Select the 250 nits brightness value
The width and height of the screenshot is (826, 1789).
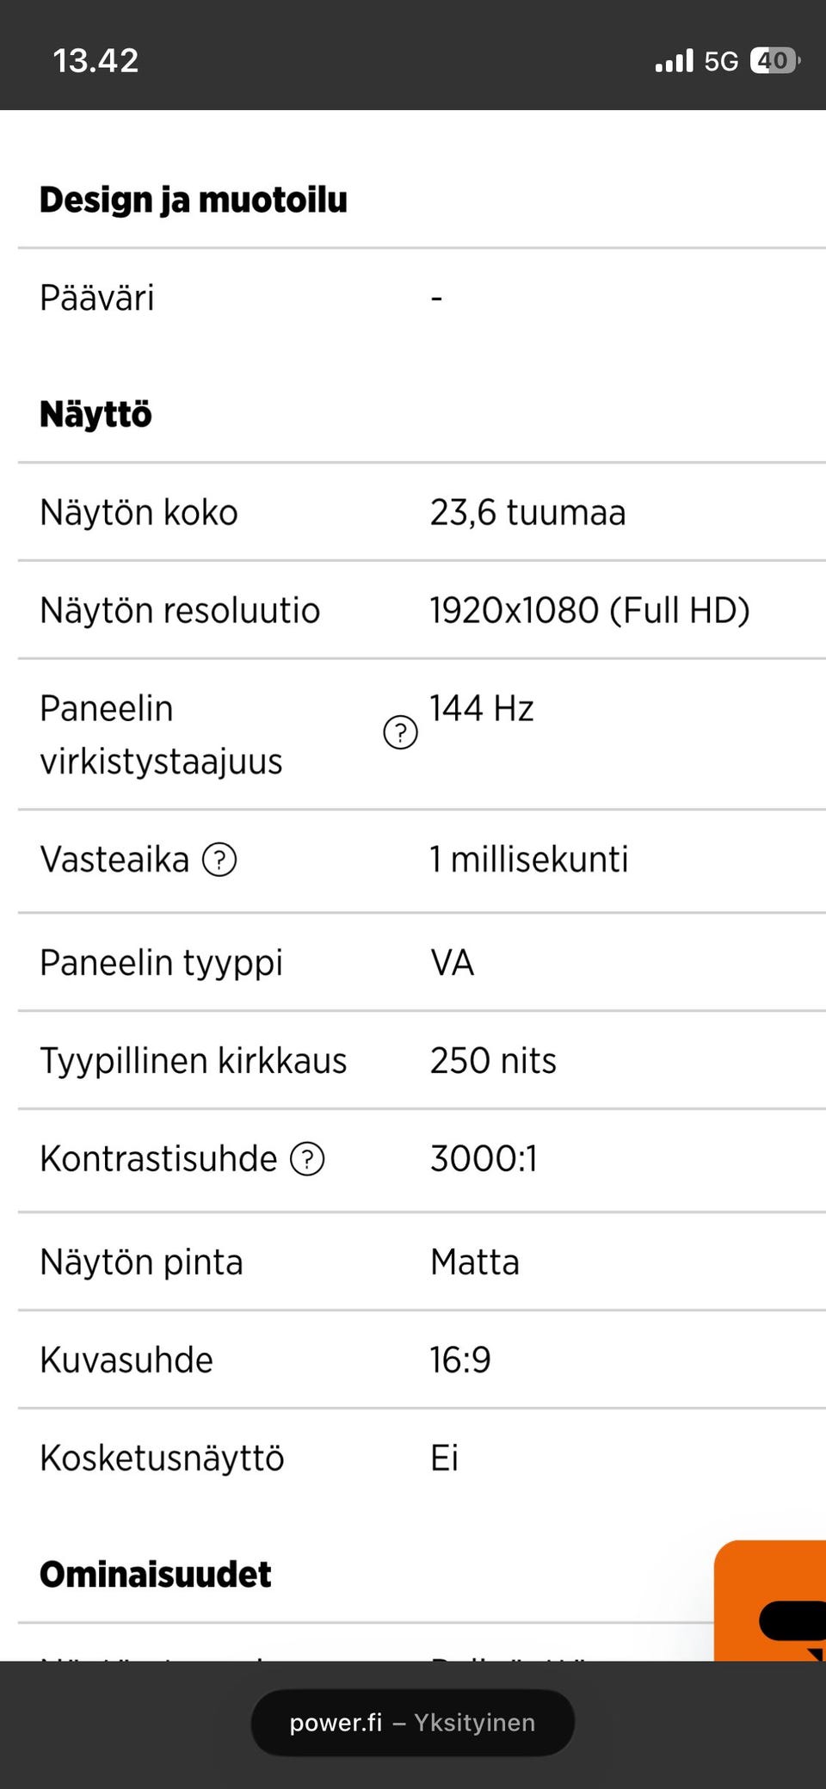pos(493,1061)
